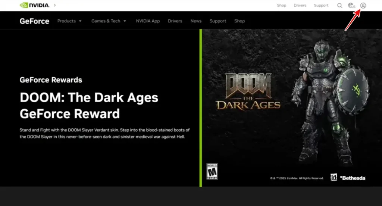Click the id Software logo
The image size is (382, 206).
334,177
